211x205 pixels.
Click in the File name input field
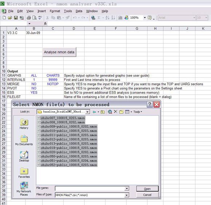coord(90,189)
